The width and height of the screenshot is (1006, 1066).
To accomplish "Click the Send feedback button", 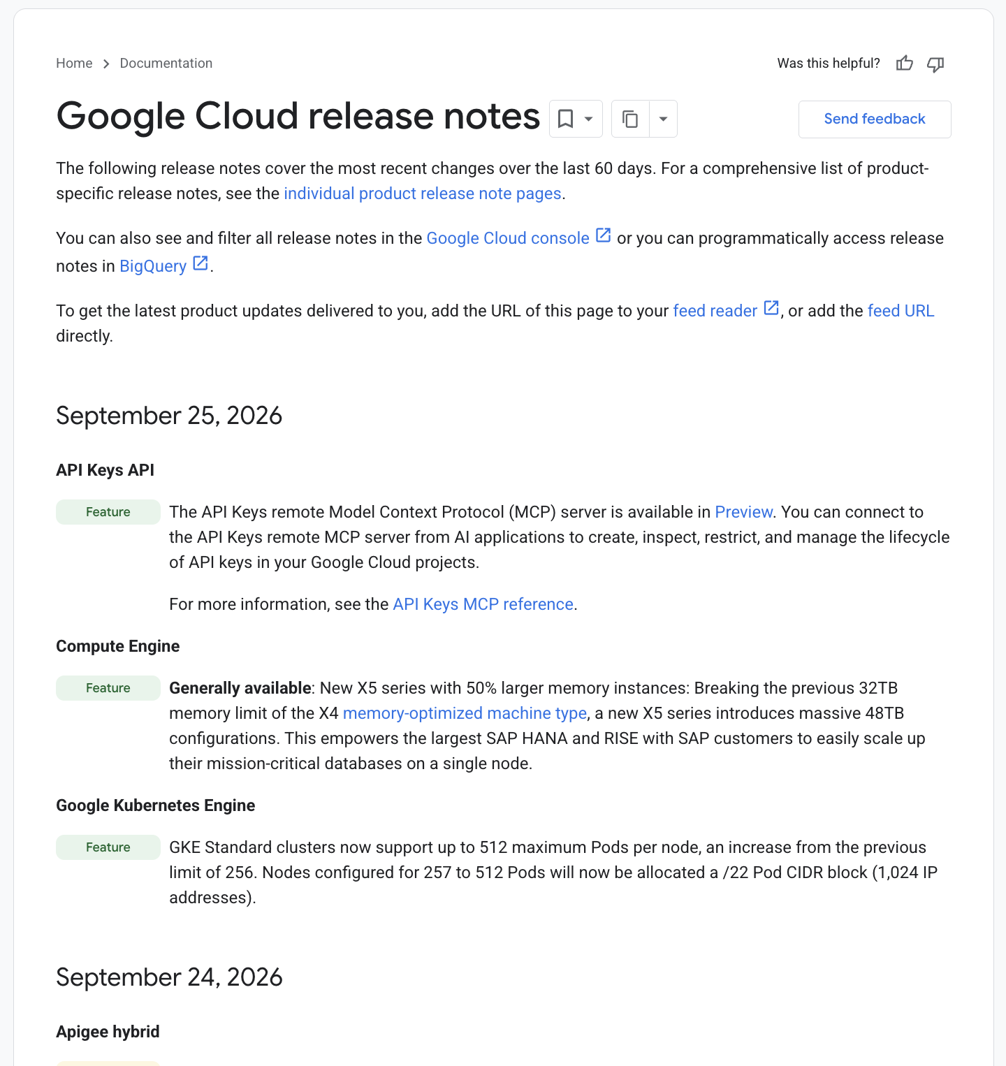I will point(875,119).
